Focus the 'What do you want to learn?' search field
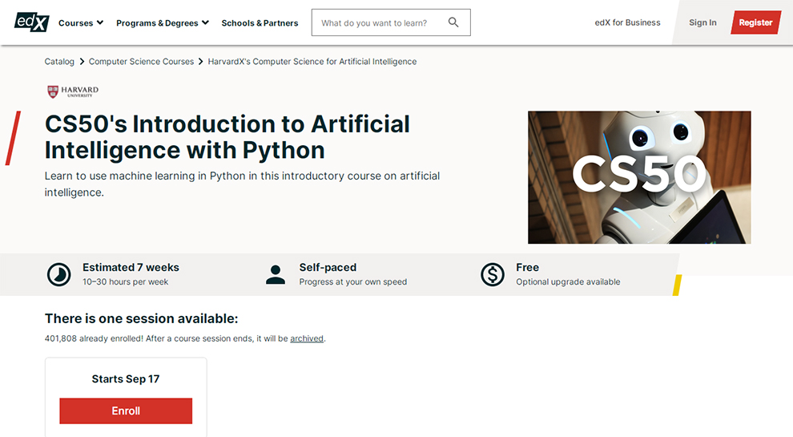The width and height of the screenshot is (793, 437). 391,22
